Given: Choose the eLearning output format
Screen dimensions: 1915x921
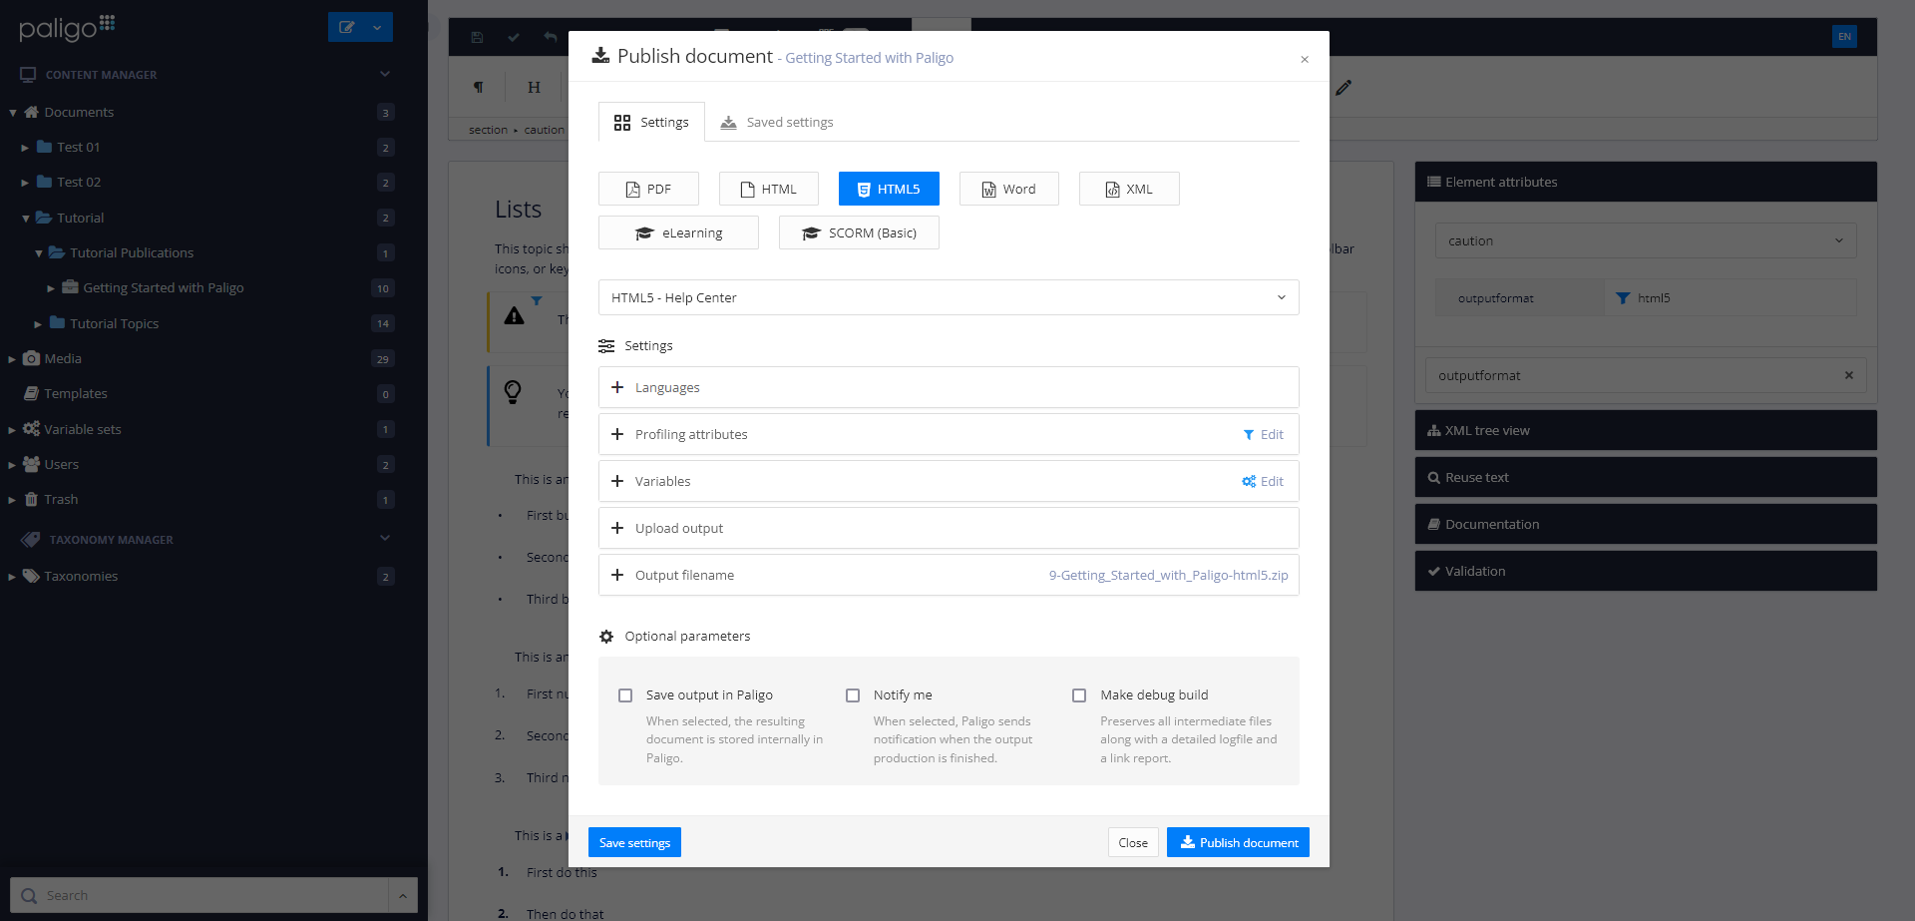Looking at the screenshot, I should pyautogui.click(x=678, y=232).
